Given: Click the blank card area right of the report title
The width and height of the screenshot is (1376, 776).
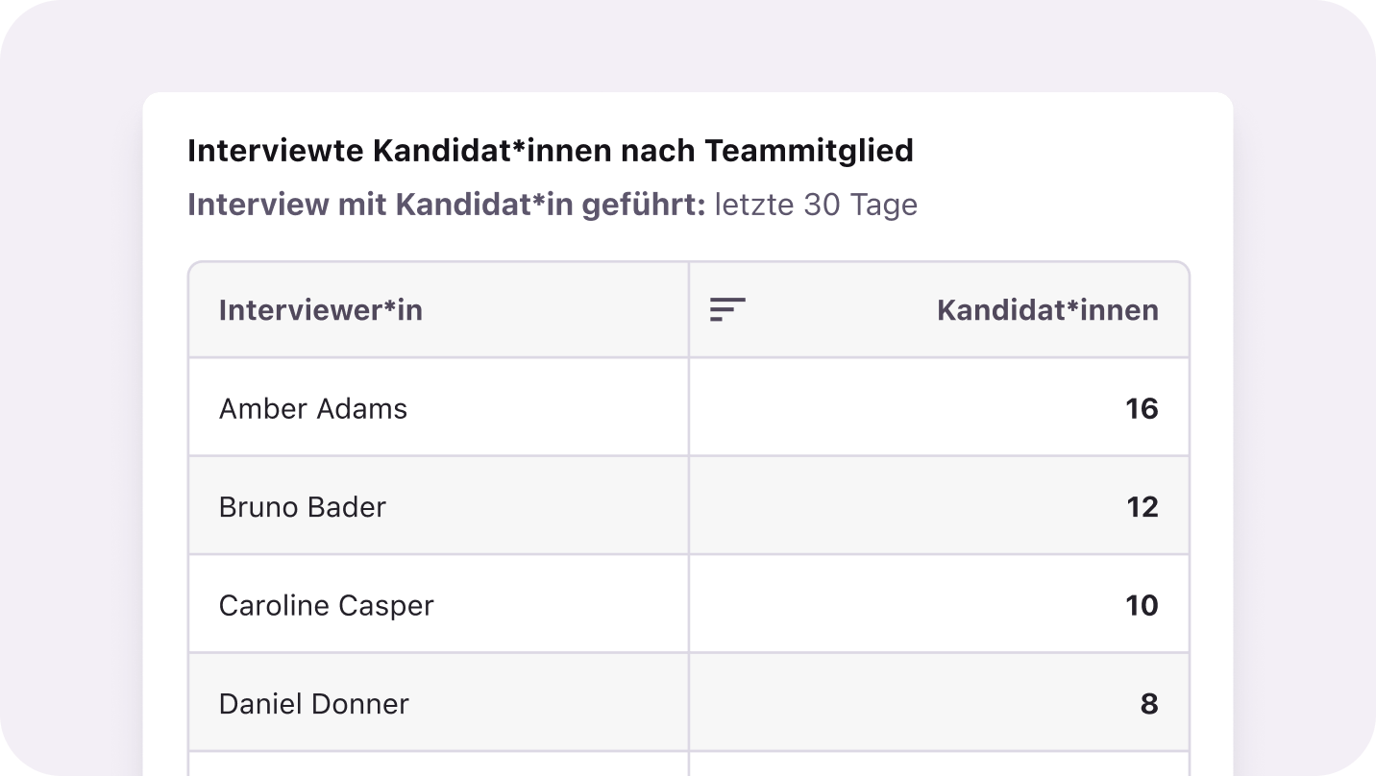Looking at the screenshot, I should click(1067, 151).
